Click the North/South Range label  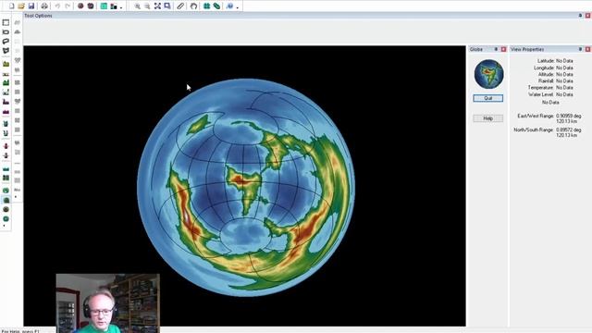coord(534,129)
